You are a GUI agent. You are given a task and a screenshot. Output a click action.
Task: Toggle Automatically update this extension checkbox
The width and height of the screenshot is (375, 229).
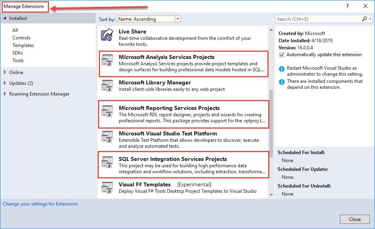(x=282, y=55)
